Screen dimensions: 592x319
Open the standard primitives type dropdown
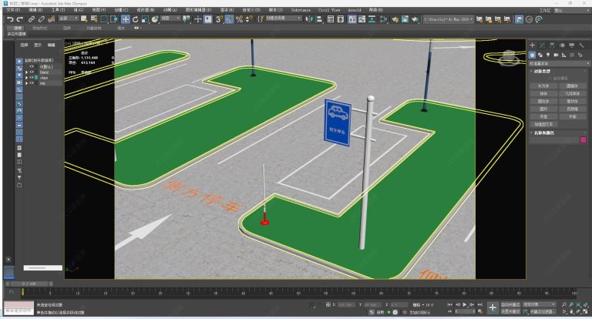pos(558,63)
